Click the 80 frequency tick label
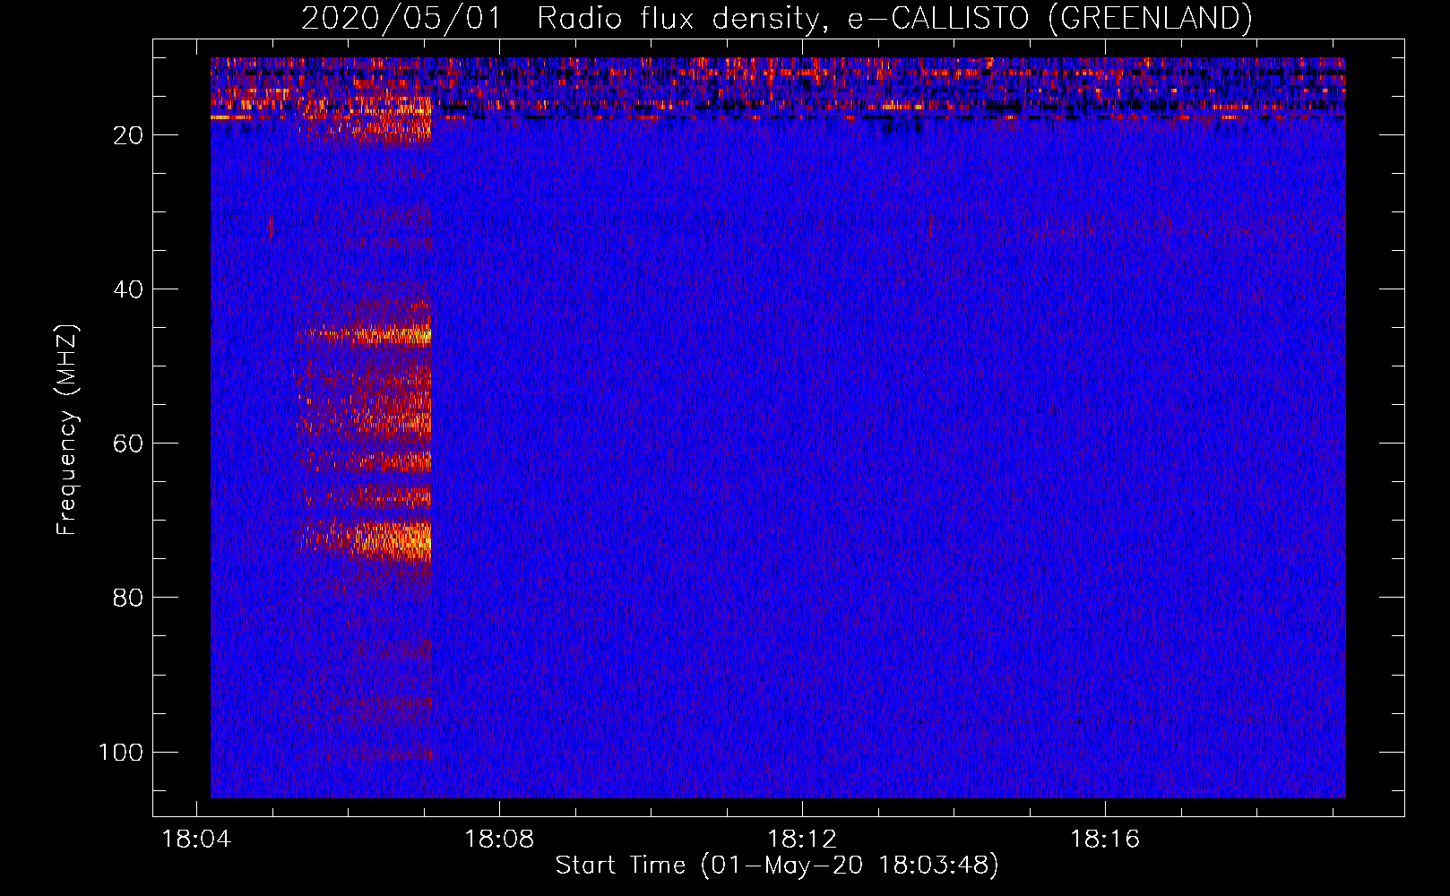The image size is (1450, 896). tap(128, 598)
